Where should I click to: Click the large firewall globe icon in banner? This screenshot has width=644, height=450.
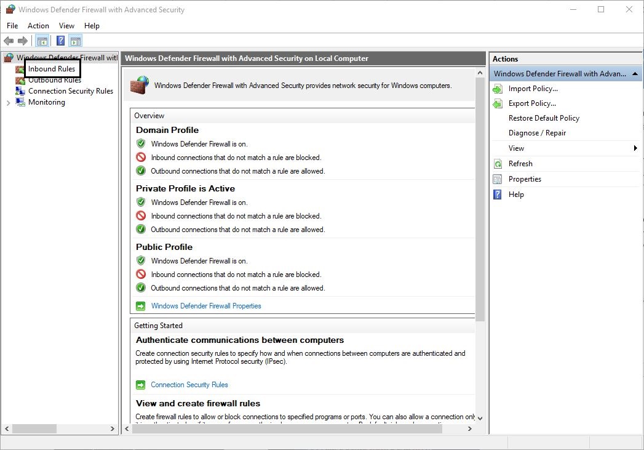140,85
